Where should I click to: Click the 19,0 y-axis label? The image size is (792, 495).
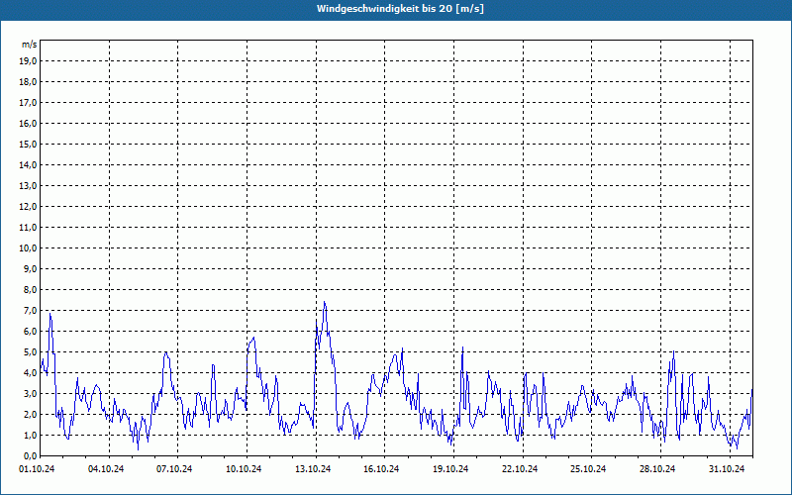click(x=29, y=61)
